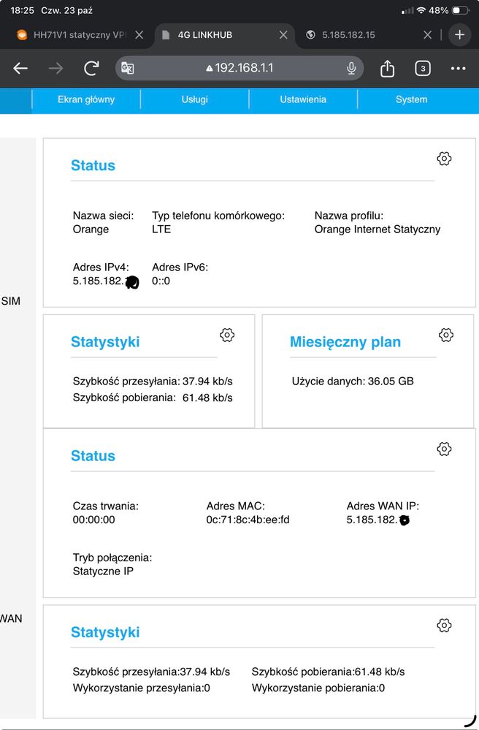Image resolution: width=479 pixels, height=730 pixels.
Task: Open gear icon in WAN Statystyki card
Action: click(x=444, y=625)
